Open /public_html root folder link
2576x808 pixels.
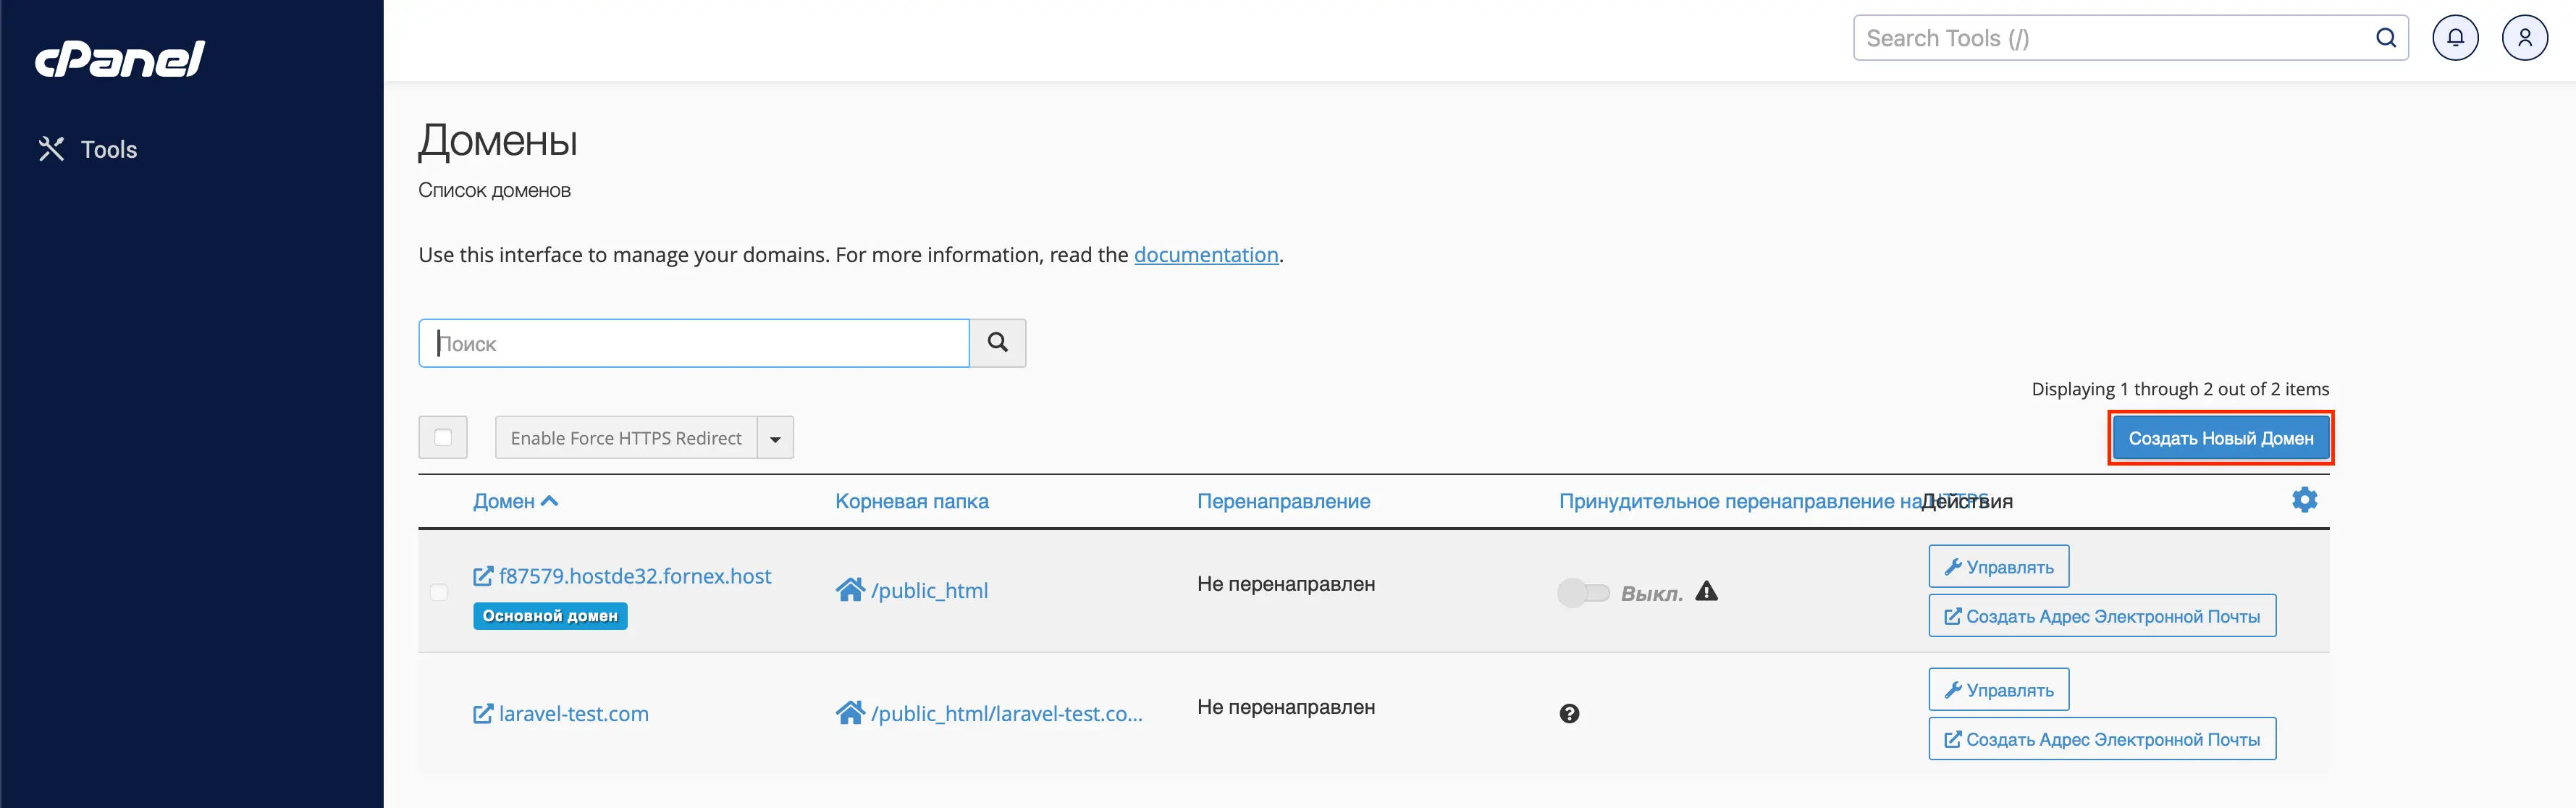click(929, 590)
